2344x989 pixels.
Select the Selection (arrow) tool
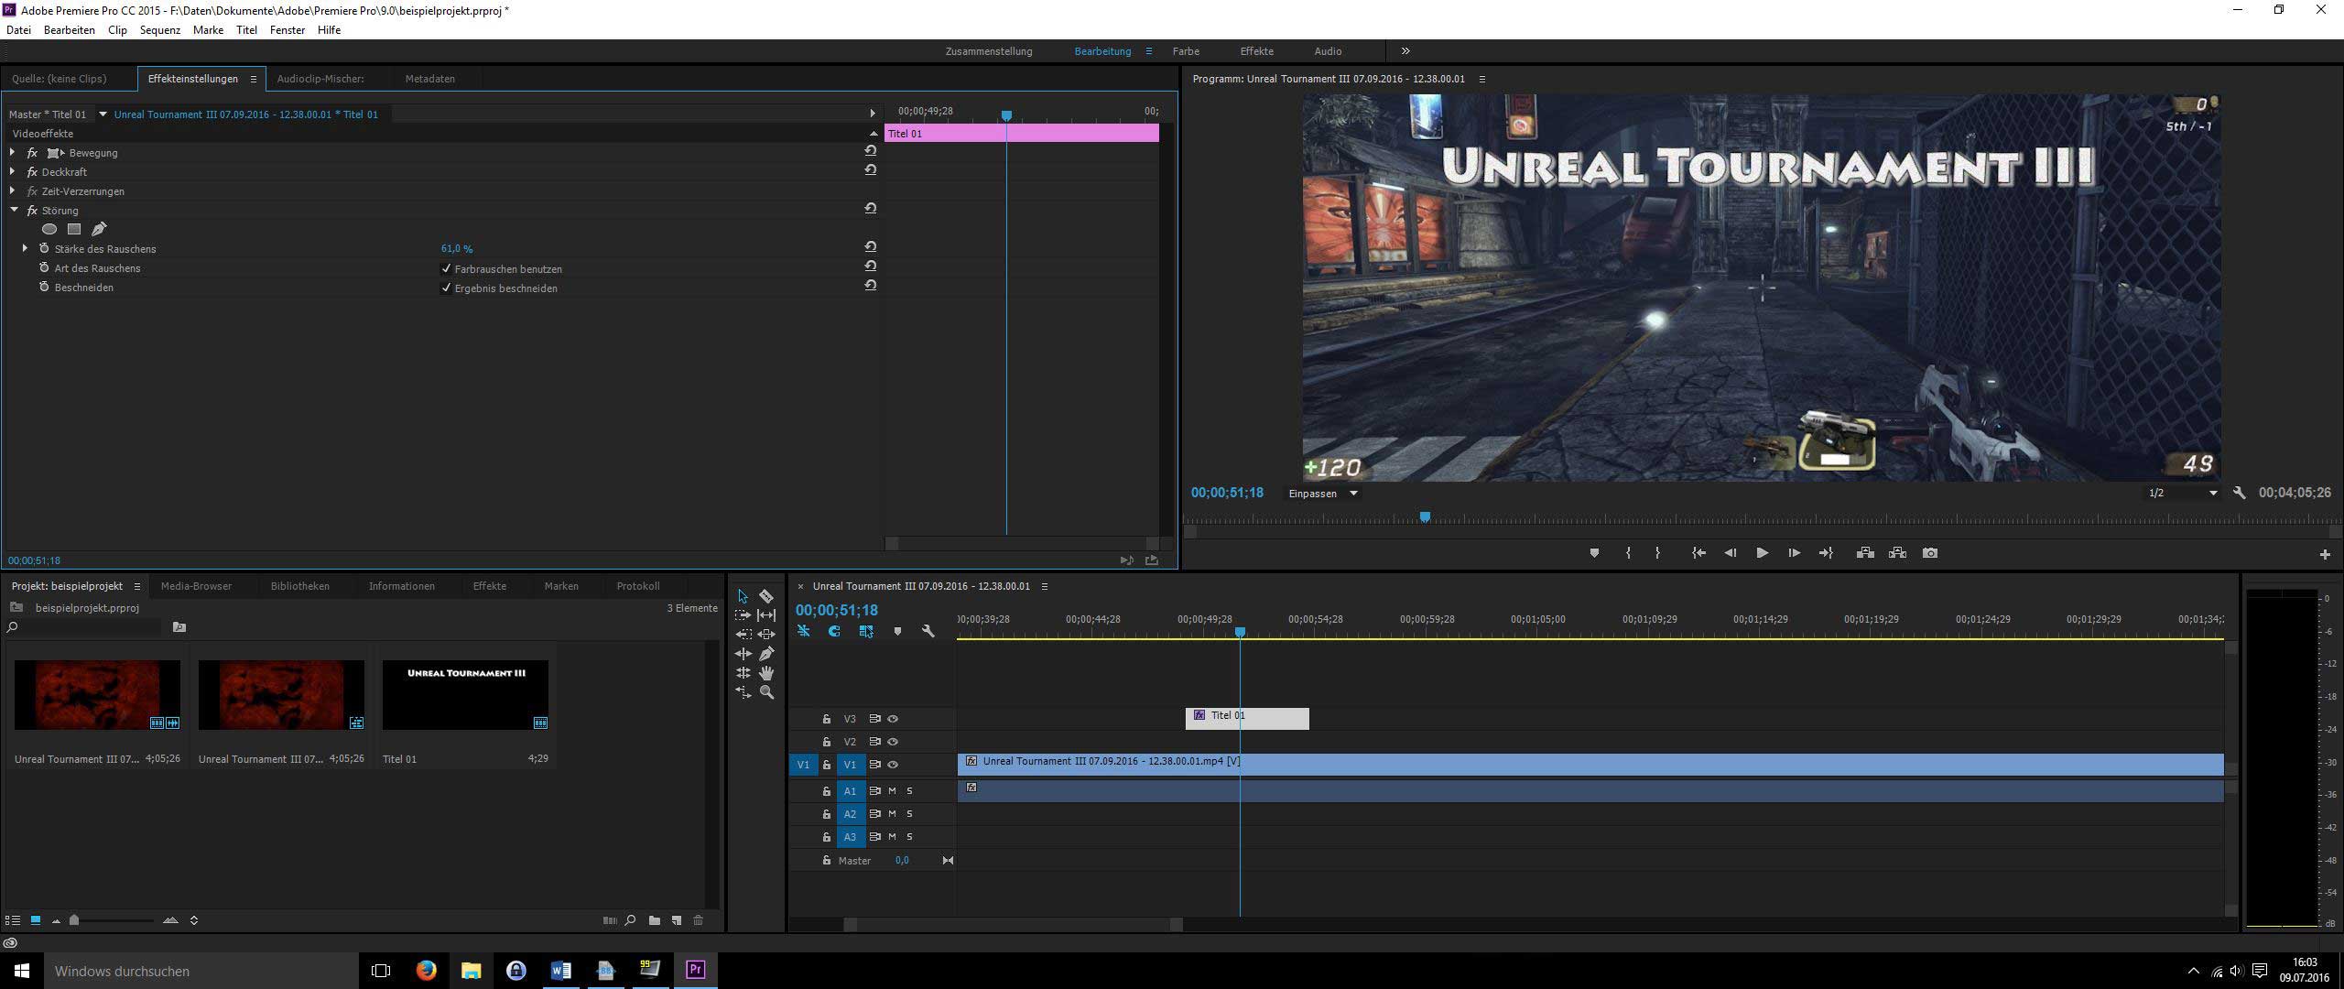coord(743,596)
